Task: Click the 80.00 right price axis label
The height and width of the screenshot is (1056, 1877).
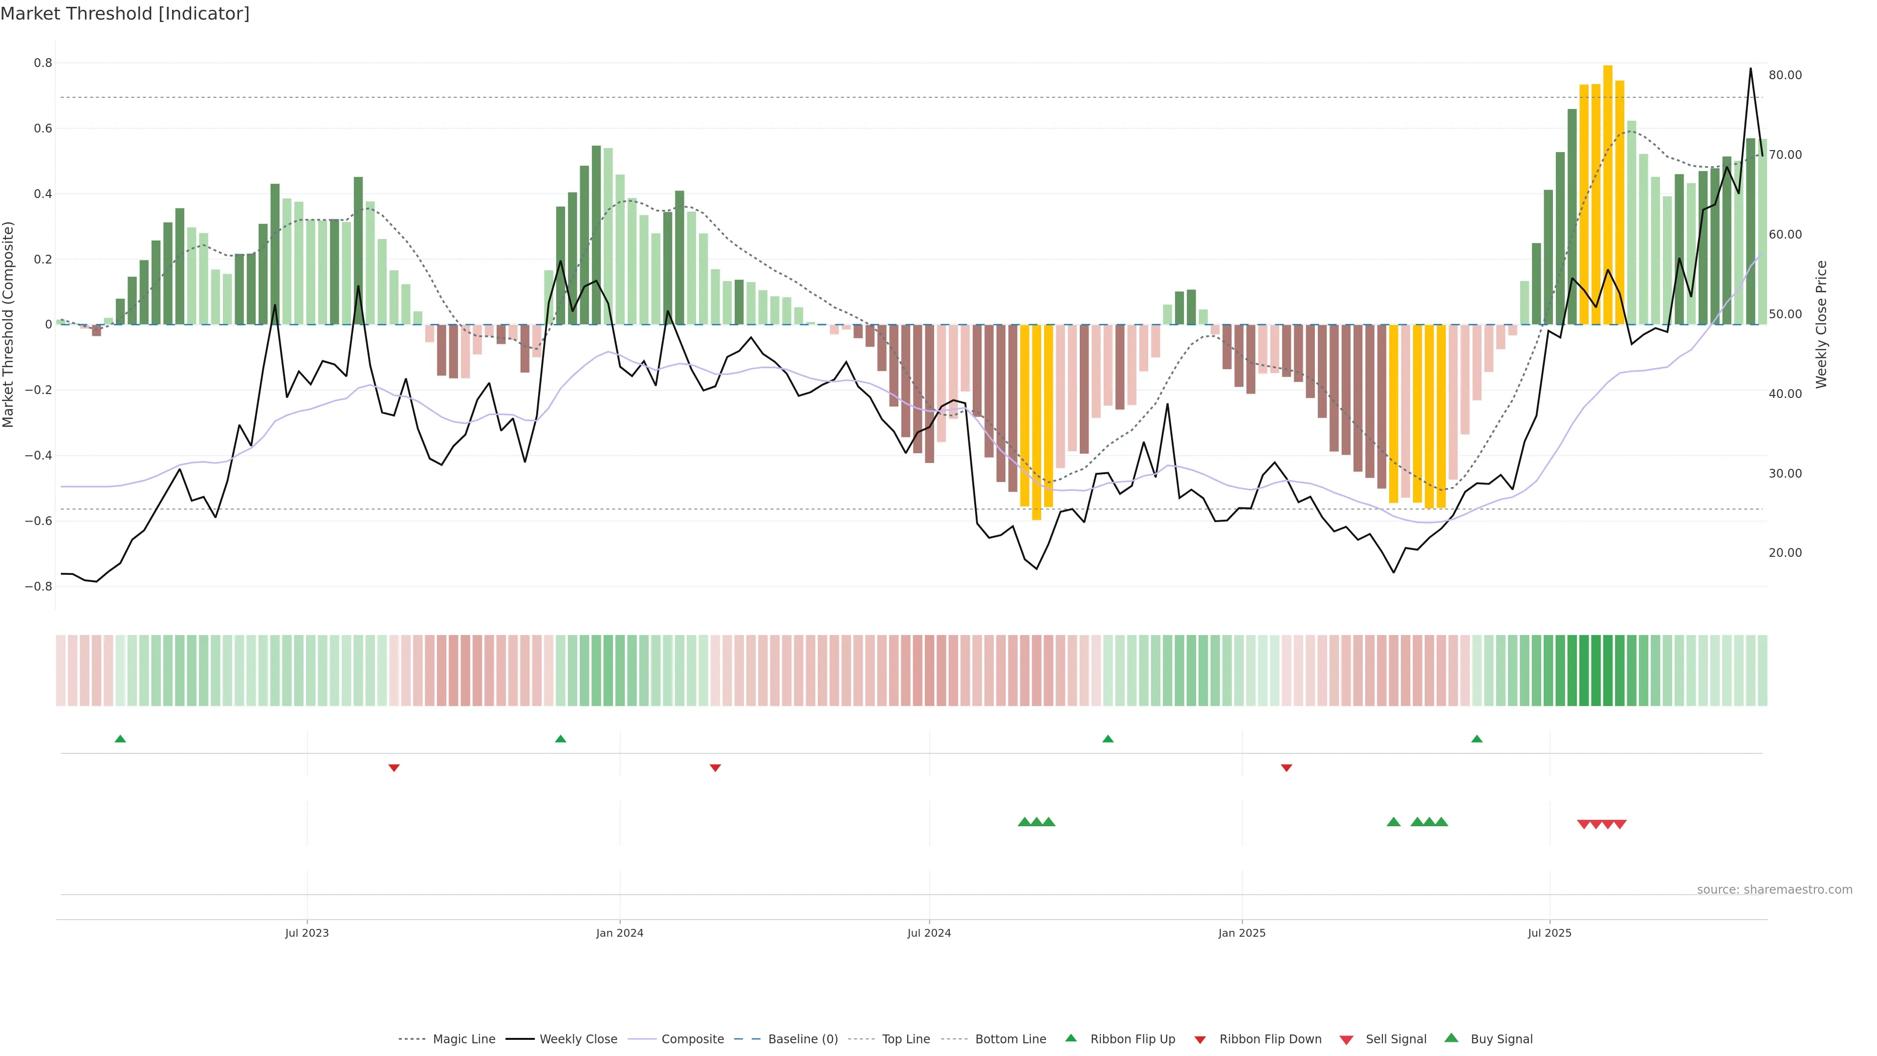Action: coord(1785,75)
